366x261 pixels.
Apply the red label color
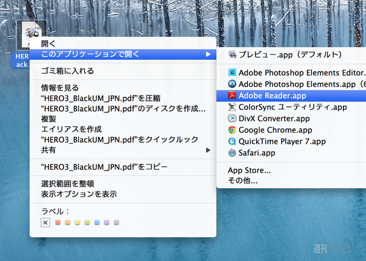point(58,222)
